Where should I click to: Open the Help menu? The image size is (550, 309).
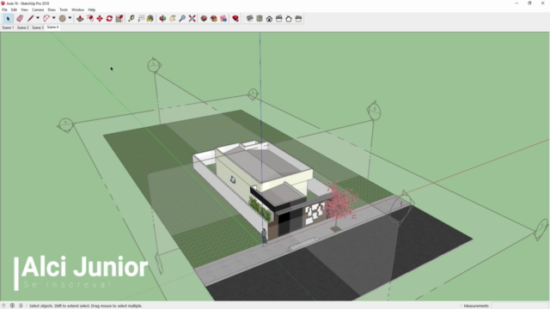[x=92, y=9]
